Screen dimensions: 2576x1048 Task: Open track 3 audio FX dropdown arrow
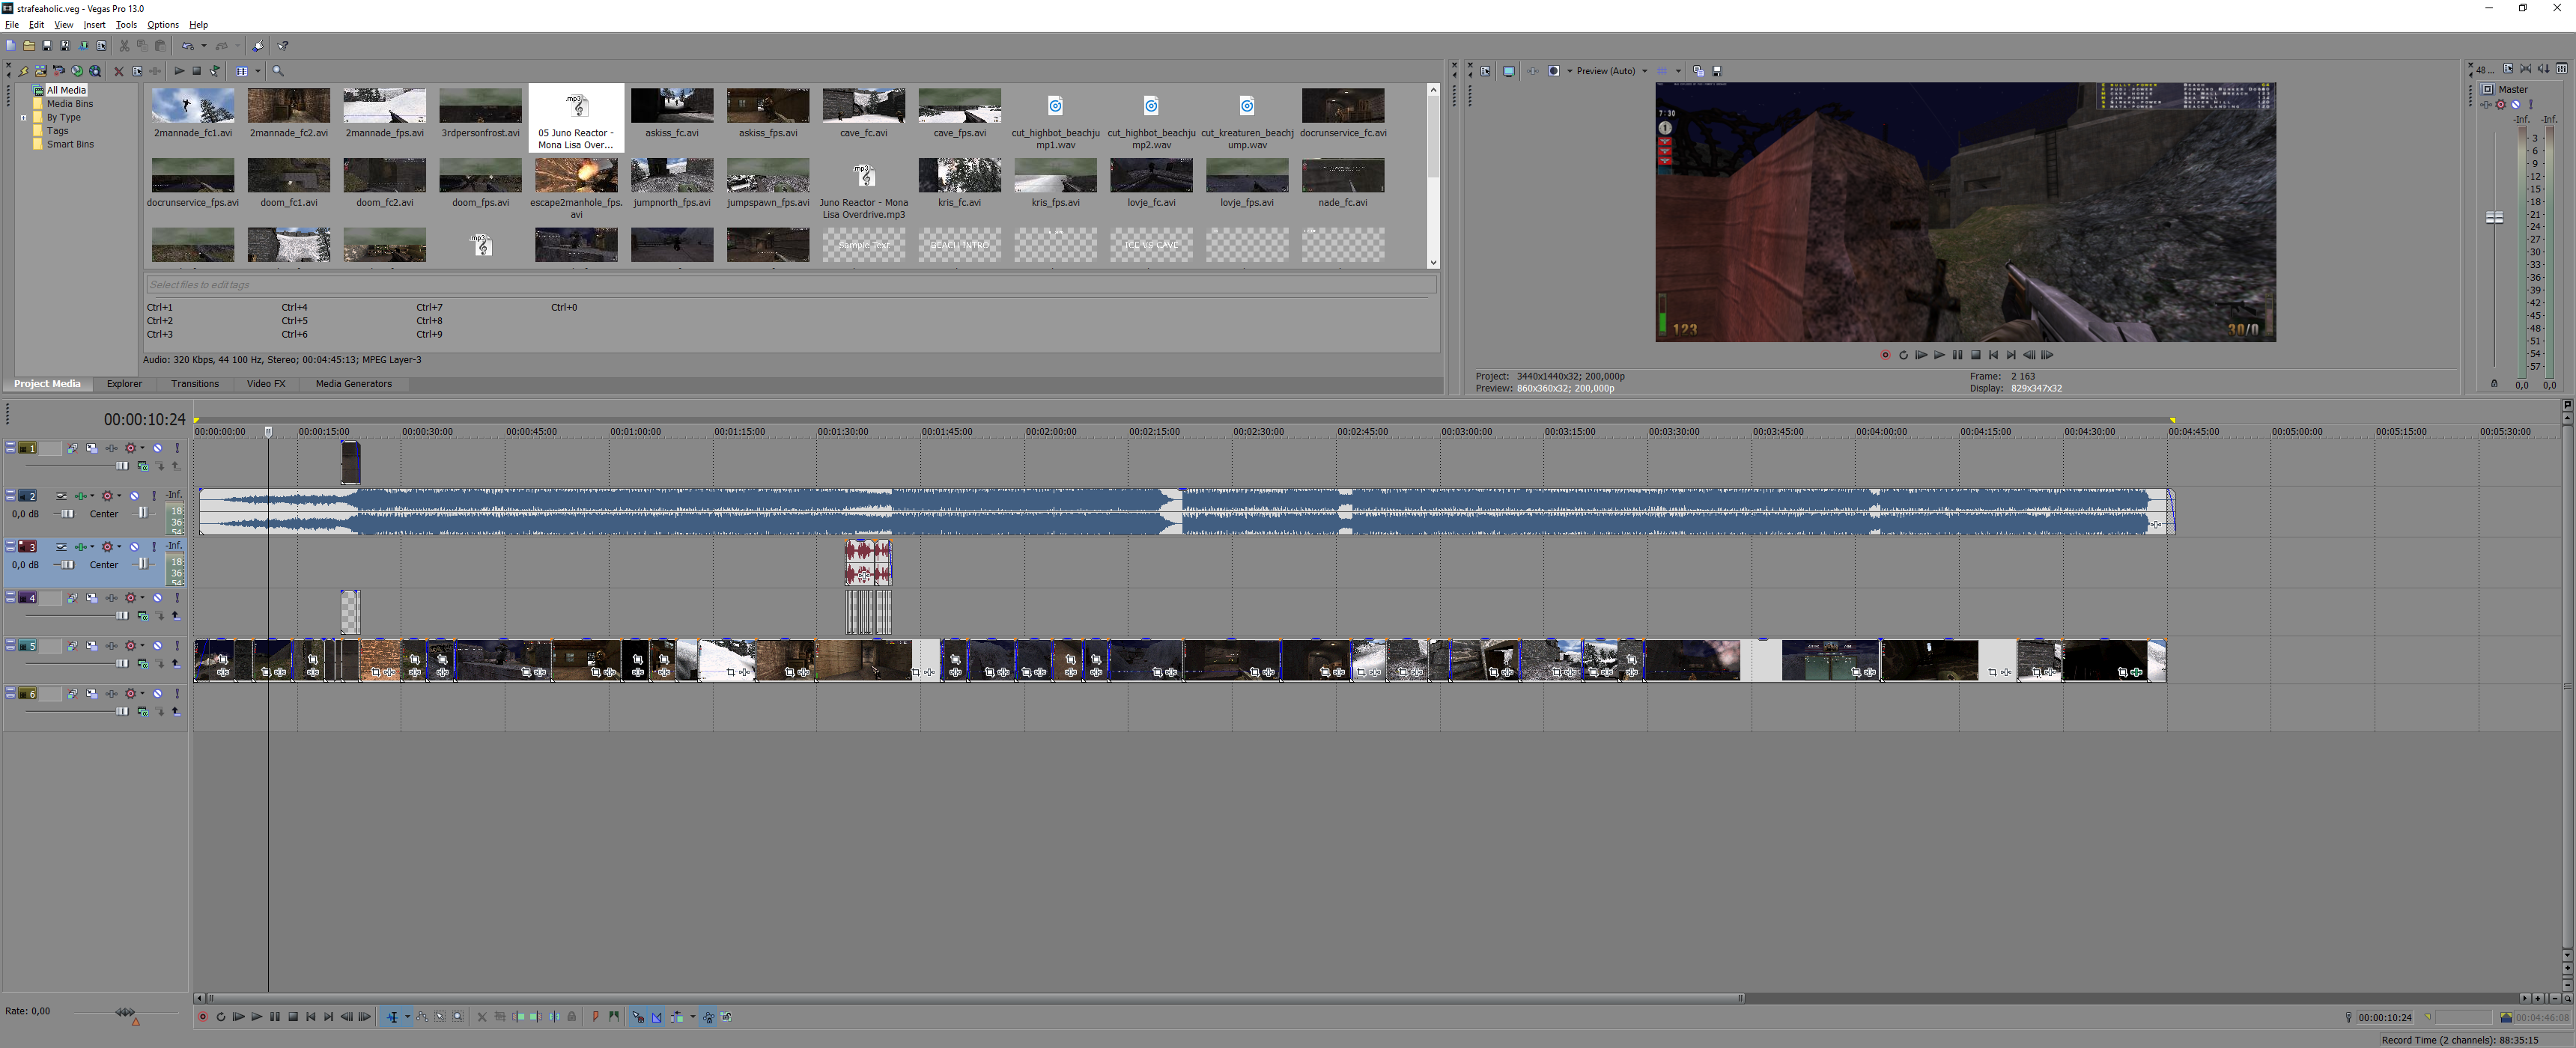92,547
